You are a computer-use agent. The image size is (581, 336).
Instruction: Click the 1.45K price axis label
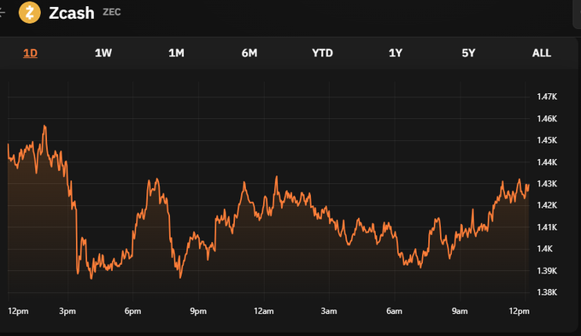tap(547, 140)
